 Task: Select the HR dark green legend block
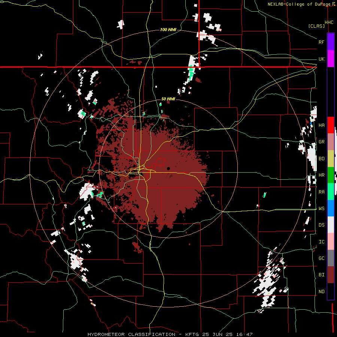pos(331,175)
